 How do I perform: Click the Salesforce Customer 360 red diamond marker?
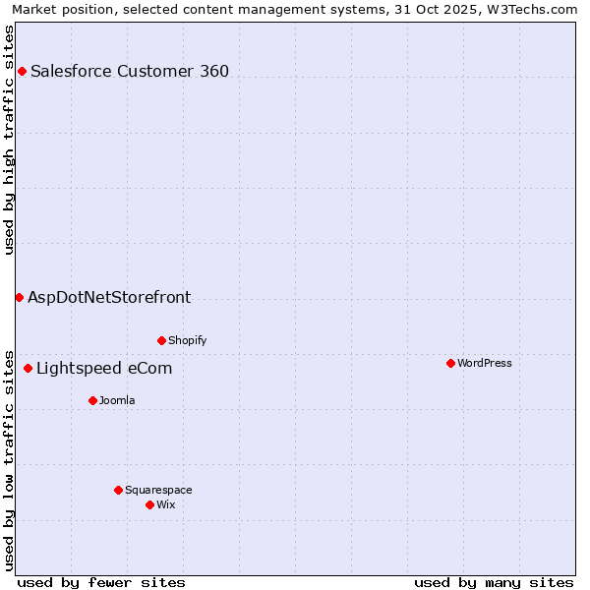pos(22,71)
